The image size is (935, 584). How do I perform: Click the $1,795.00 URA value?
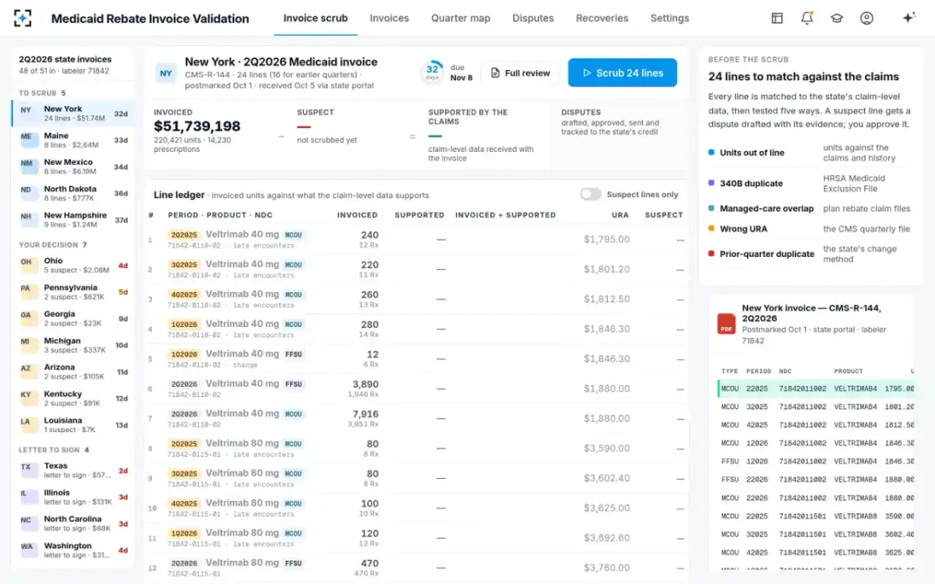[x=606, y=240]
